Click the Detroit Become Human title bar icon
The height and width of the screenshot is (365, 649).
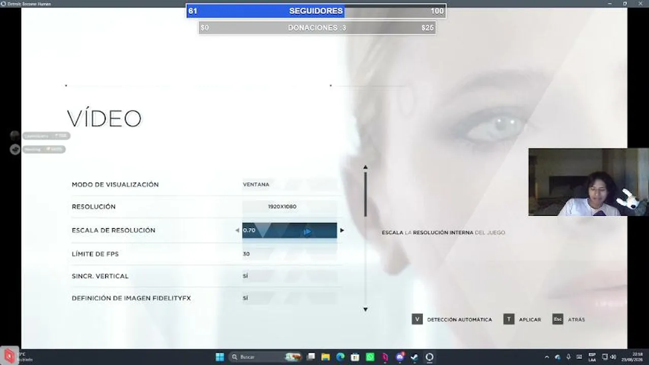coord(4,4)
